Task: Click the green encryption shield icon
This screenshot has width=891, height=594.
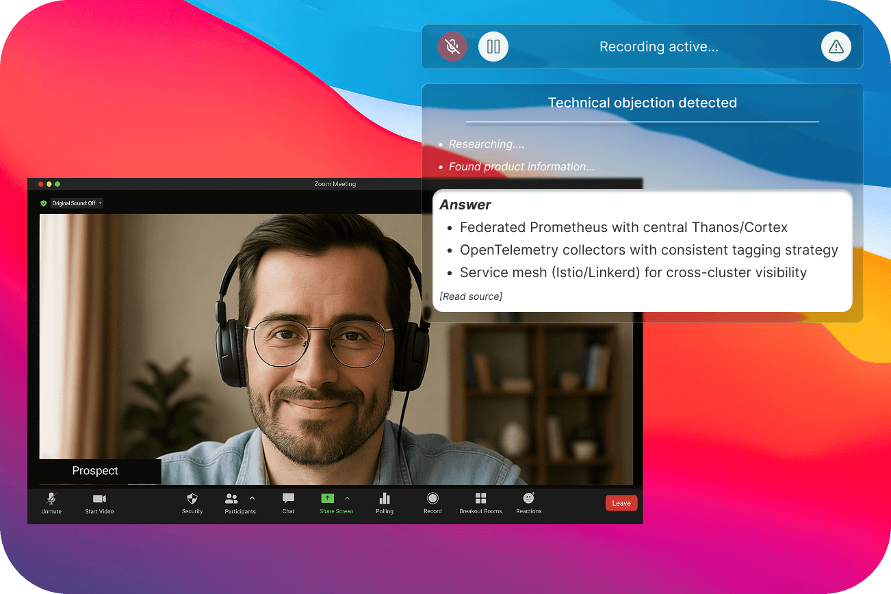Action: [44, 203]
